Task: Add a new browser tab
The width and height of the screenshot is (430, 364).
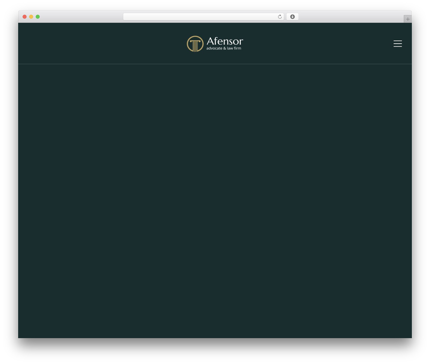Action: 407,19
